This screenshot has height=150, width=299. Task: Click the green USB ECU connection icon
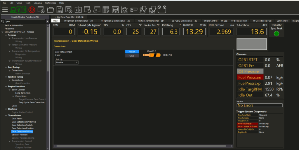[18, 10]
